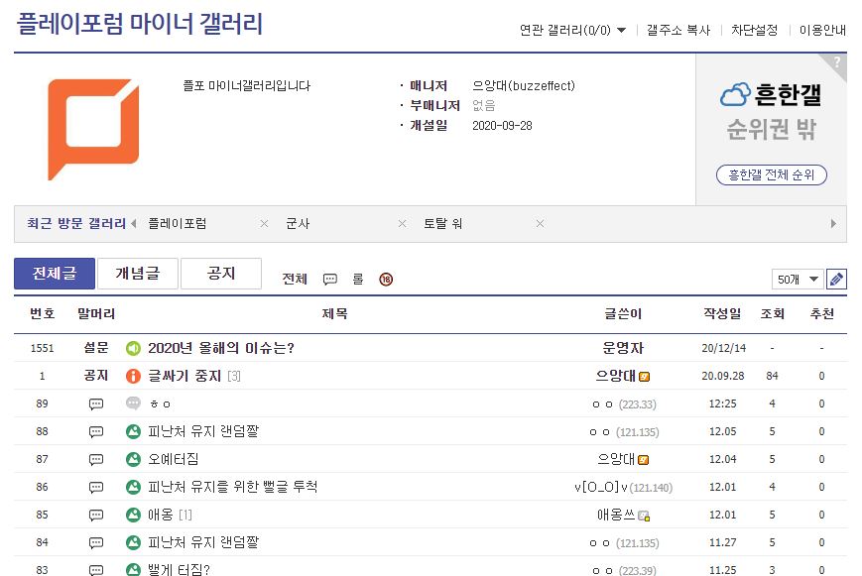
Task: Remove 토탈 워 from recent galleries list
Action: 540,224
